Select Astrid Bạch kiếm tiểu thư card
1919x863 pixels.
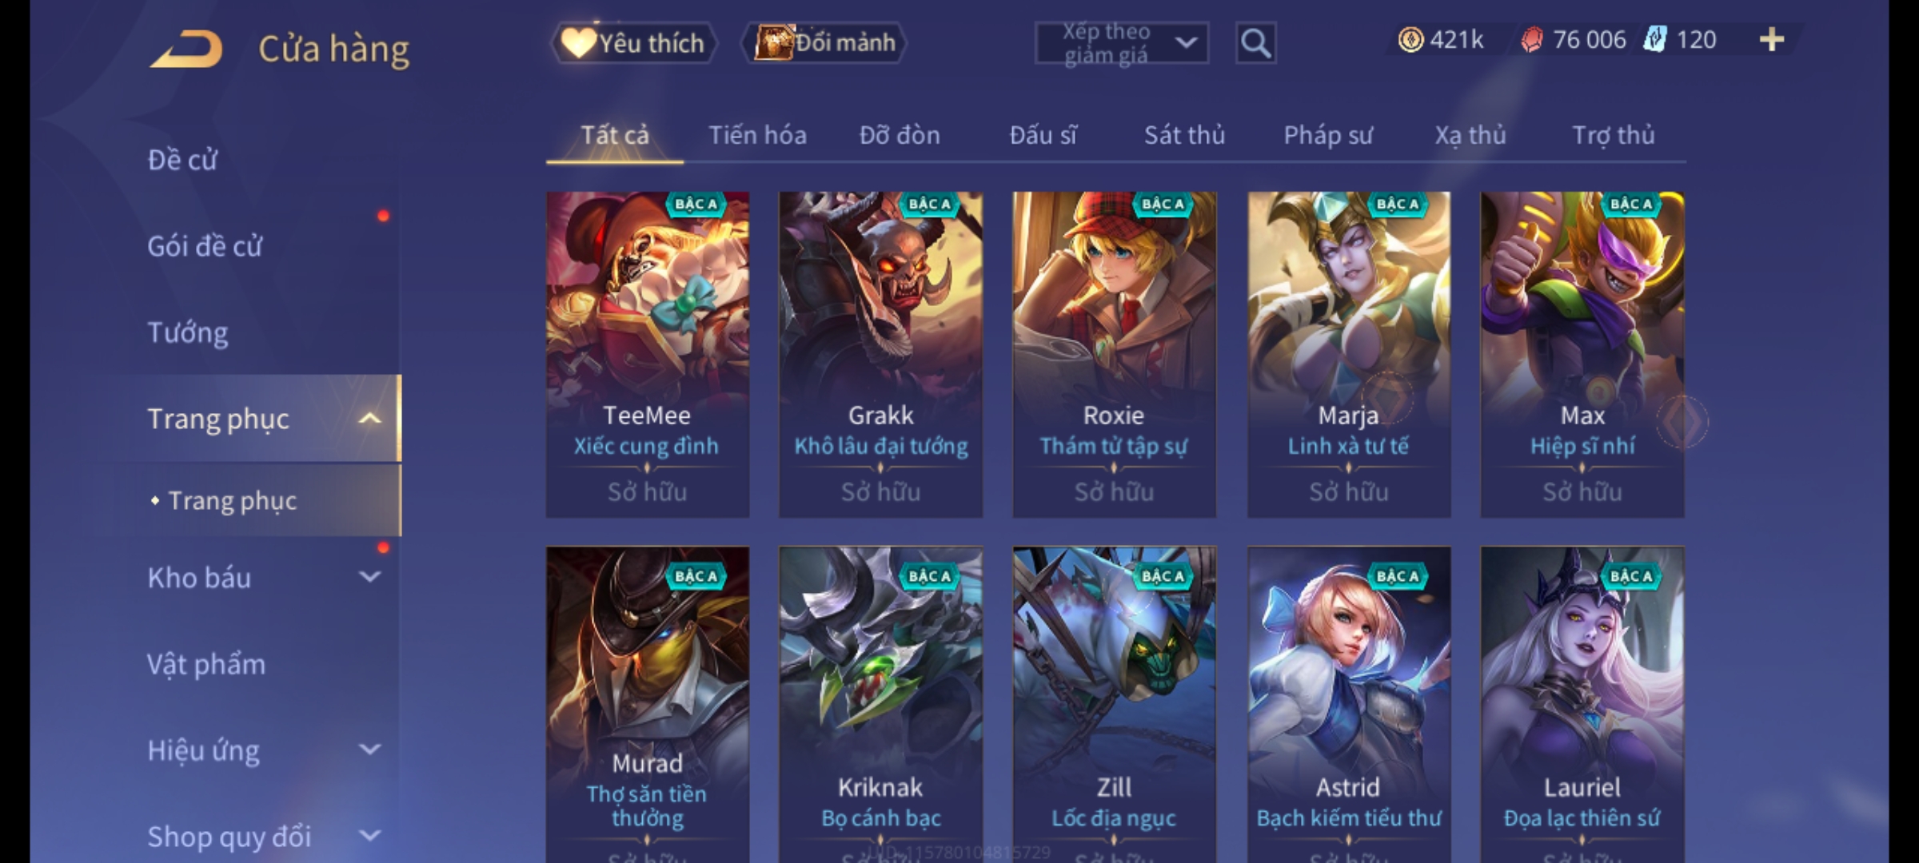[1349, 705]
